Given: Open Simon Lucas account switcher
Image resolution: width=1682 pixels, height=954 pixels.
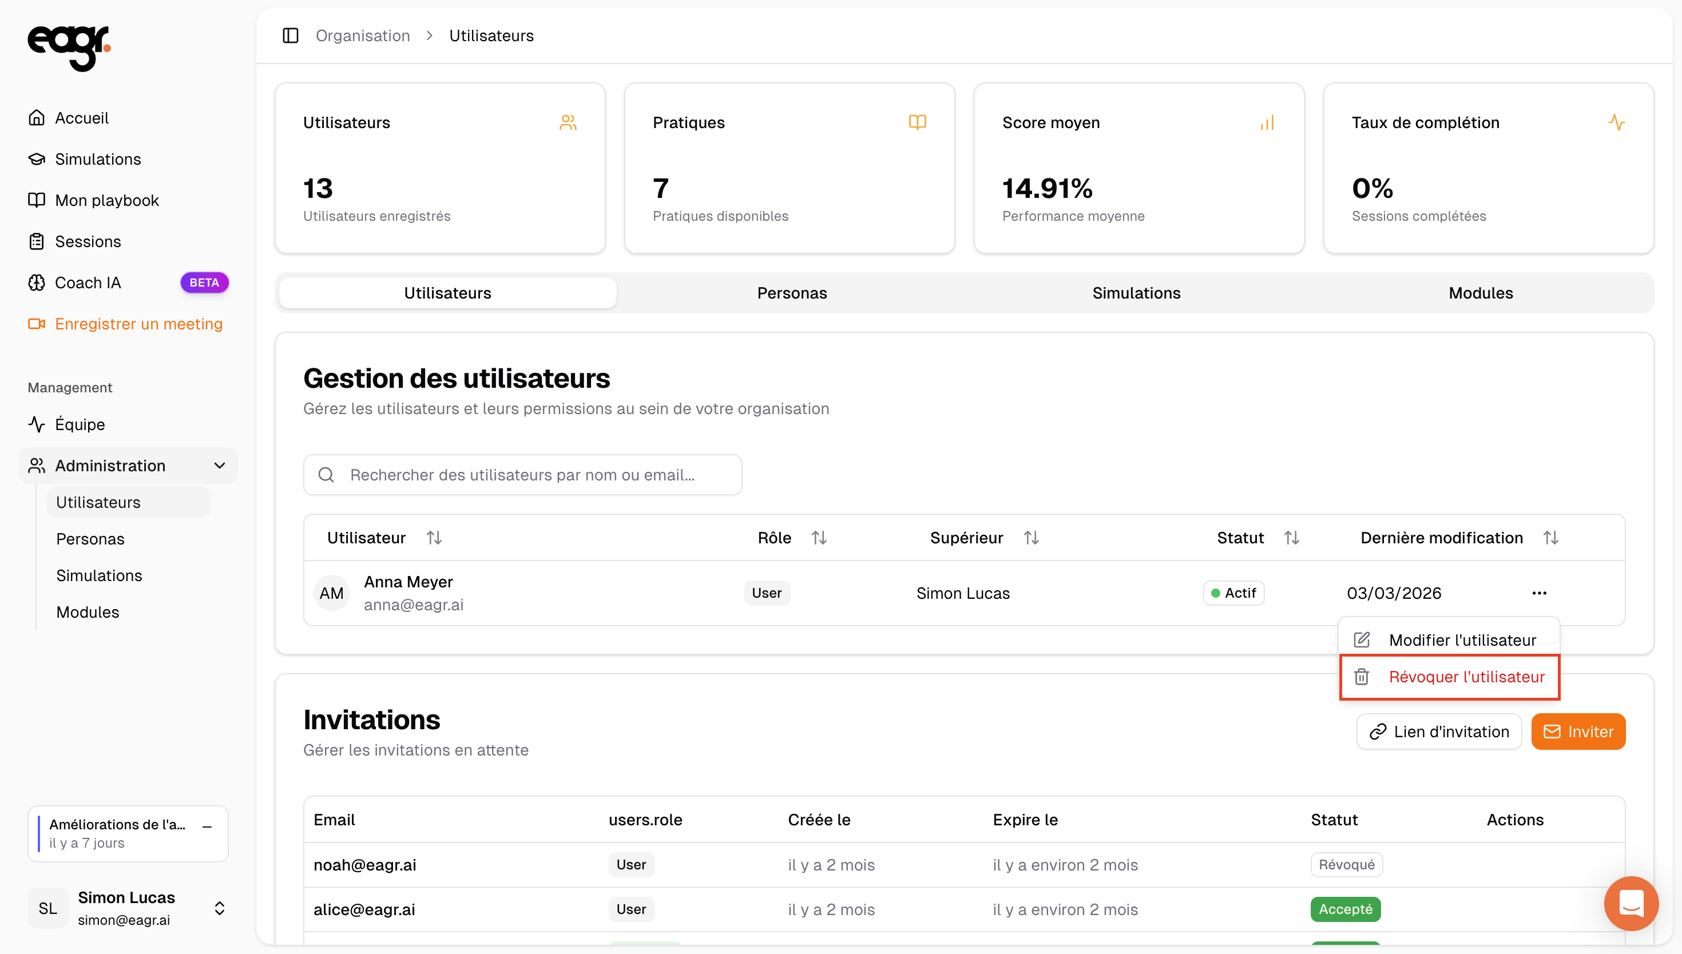Looking at the screenshot, I should pyautogui.click(x=220, y=908).
